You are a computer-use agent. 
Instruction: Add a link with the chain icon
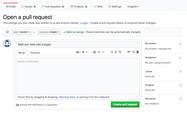pos(103,52)
